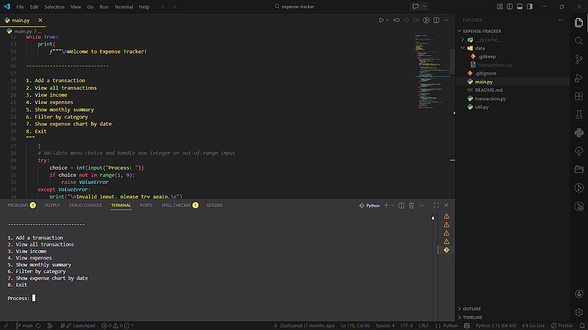The height and width of the screenshot is (330, 588).
Task: Split the terminal panel
Action: tap(401, 206)
